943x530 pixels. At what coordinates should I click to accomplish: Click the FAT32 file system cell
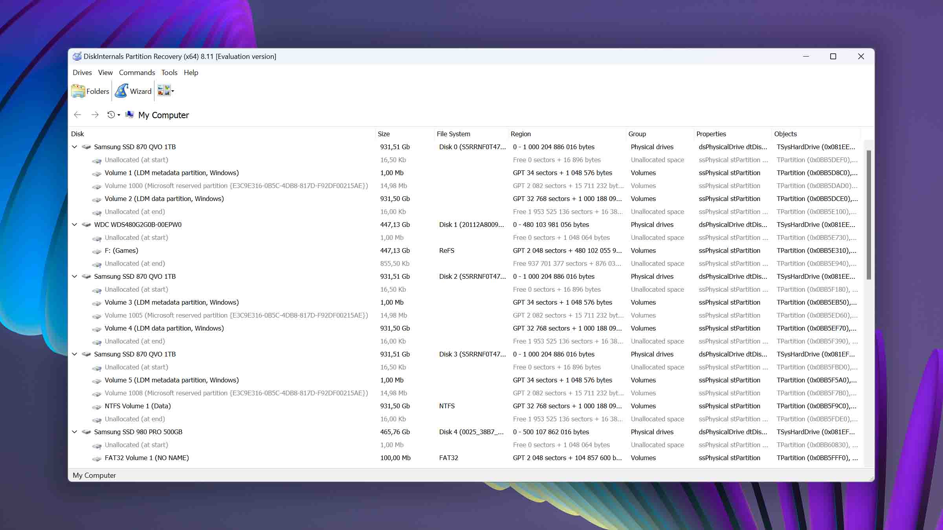[448, 458]
